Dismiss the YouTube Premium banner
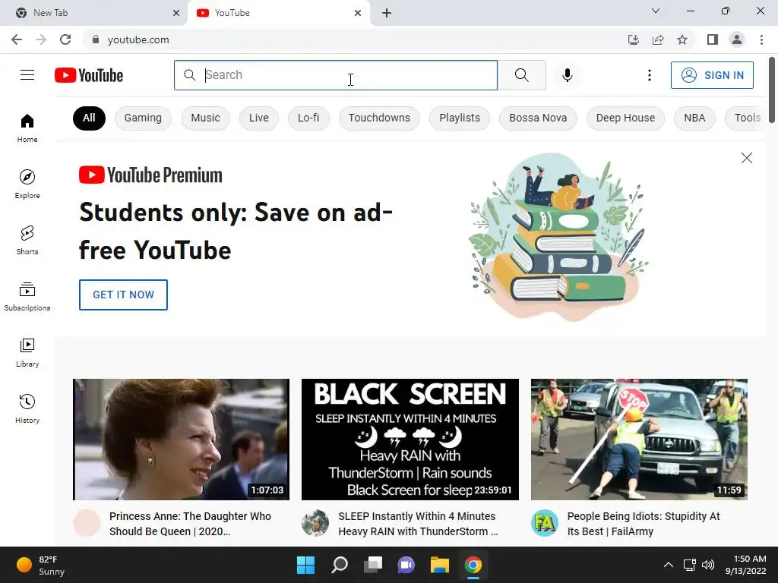This screenshot has height=583, width=778. tap(747, 158)
